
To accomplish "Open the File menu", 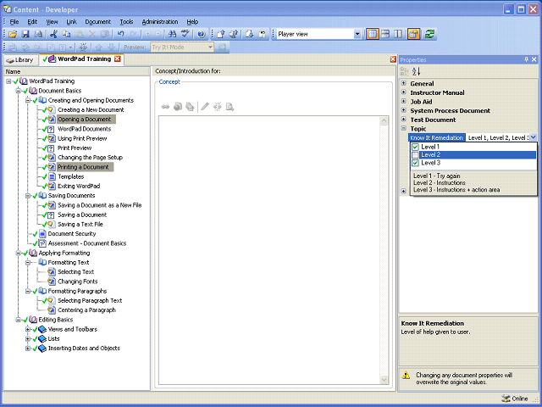I will coord(14,22).
